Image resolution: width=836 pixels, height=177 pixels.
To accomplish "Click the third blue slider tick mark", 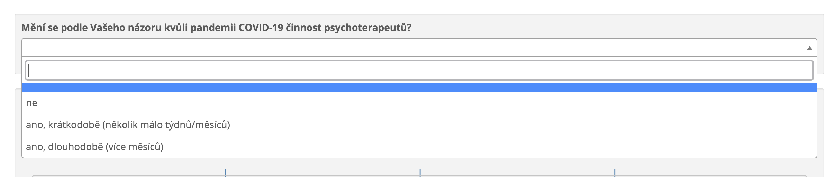I will pos(615,173).
